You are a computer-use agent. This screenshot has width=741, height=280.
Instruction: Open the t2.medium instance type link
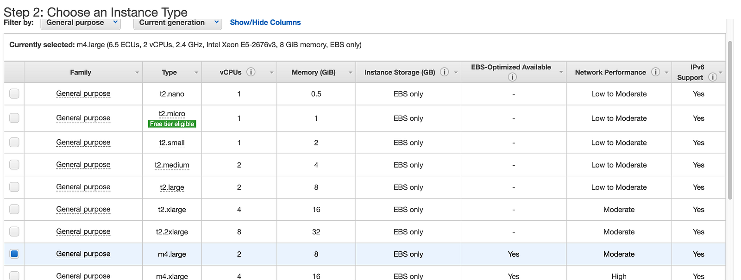172,165
